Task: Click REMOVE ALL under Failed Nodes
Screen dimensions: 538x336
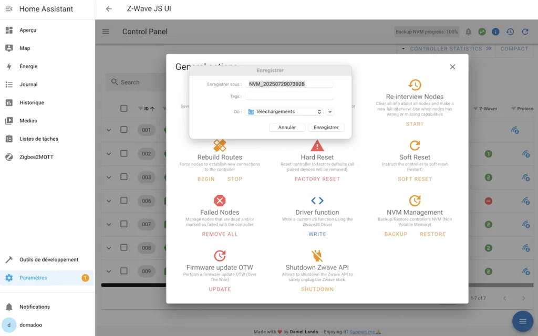Action: [220, 234]
